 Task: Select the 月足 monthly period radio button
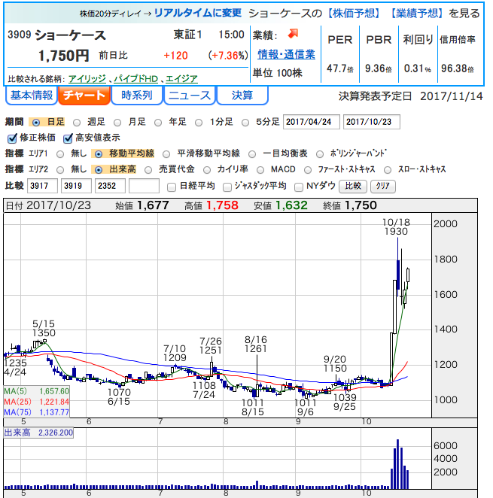tap(117, 123)
